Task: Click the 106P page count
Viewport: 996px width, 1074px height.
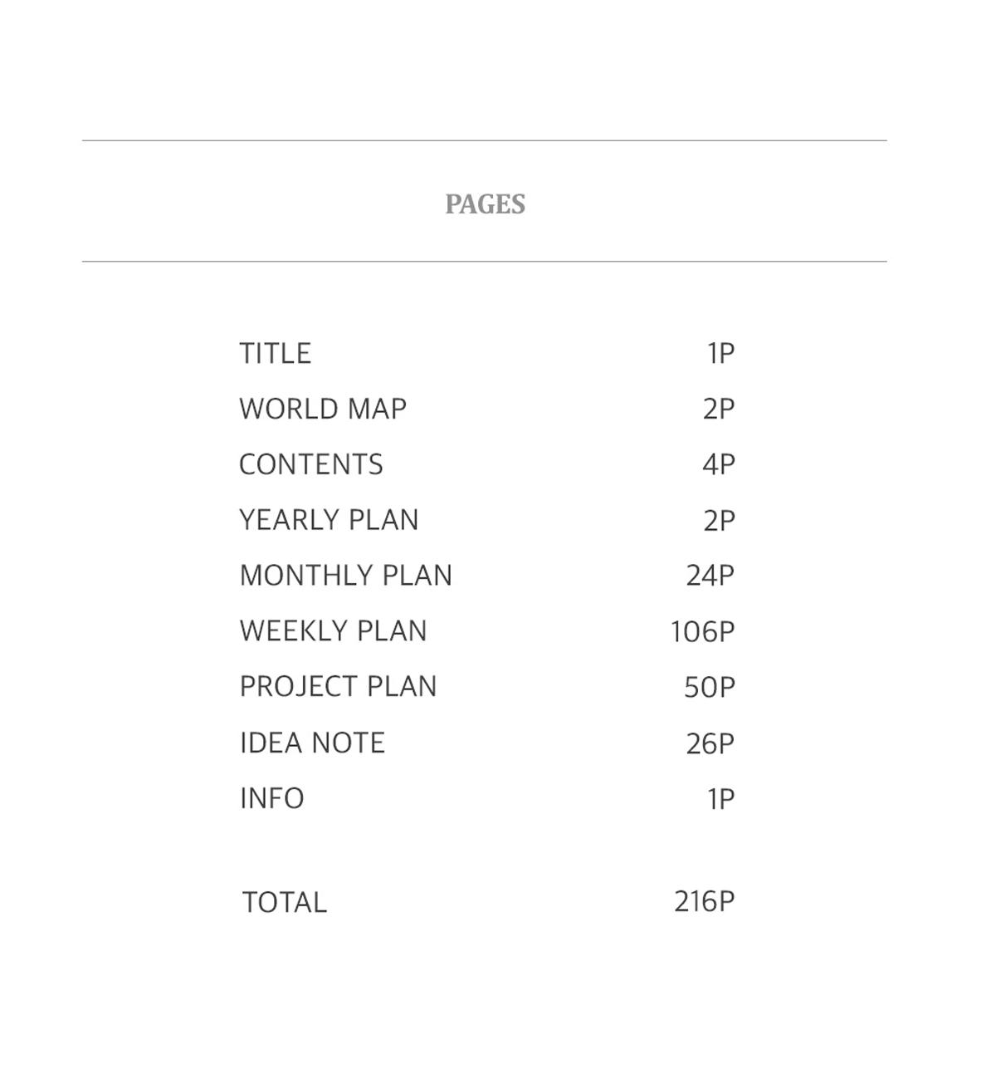Action: click(x=702, y=632)
